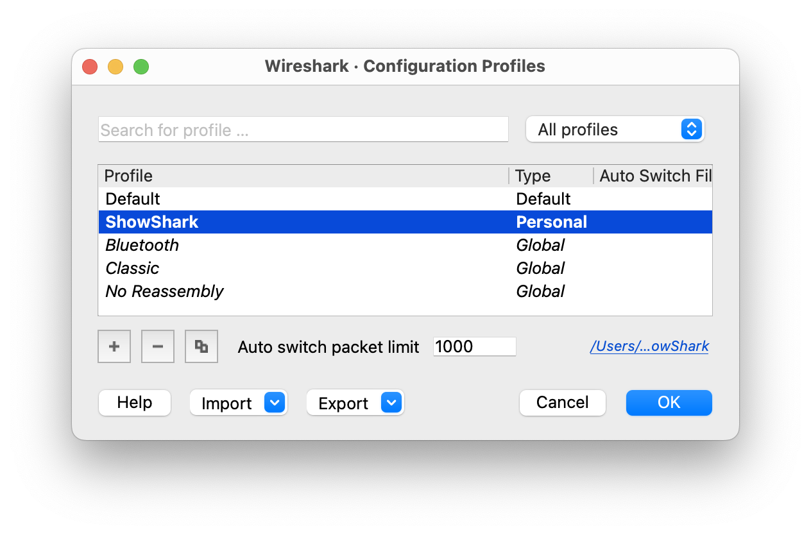Add a new profile with the plus icon
This screenshot has width=811, height=535.
(114, 346)
